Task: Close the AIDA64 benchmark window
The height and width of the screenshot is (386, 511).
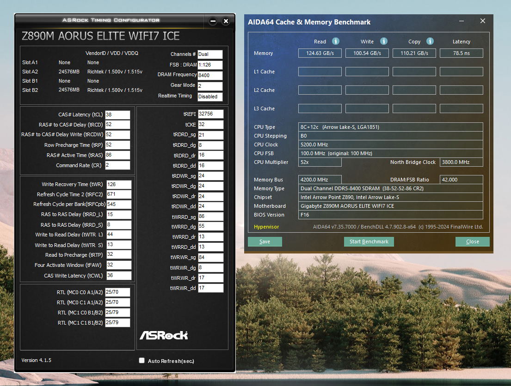Action: point(483,21)
